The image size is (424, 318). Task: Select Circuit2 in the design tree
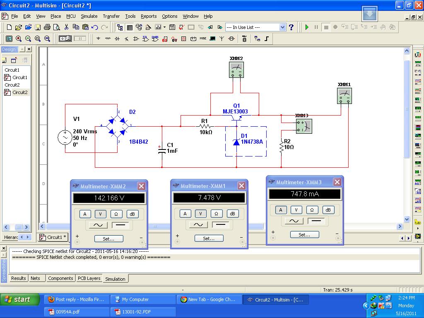pos(20,92)
